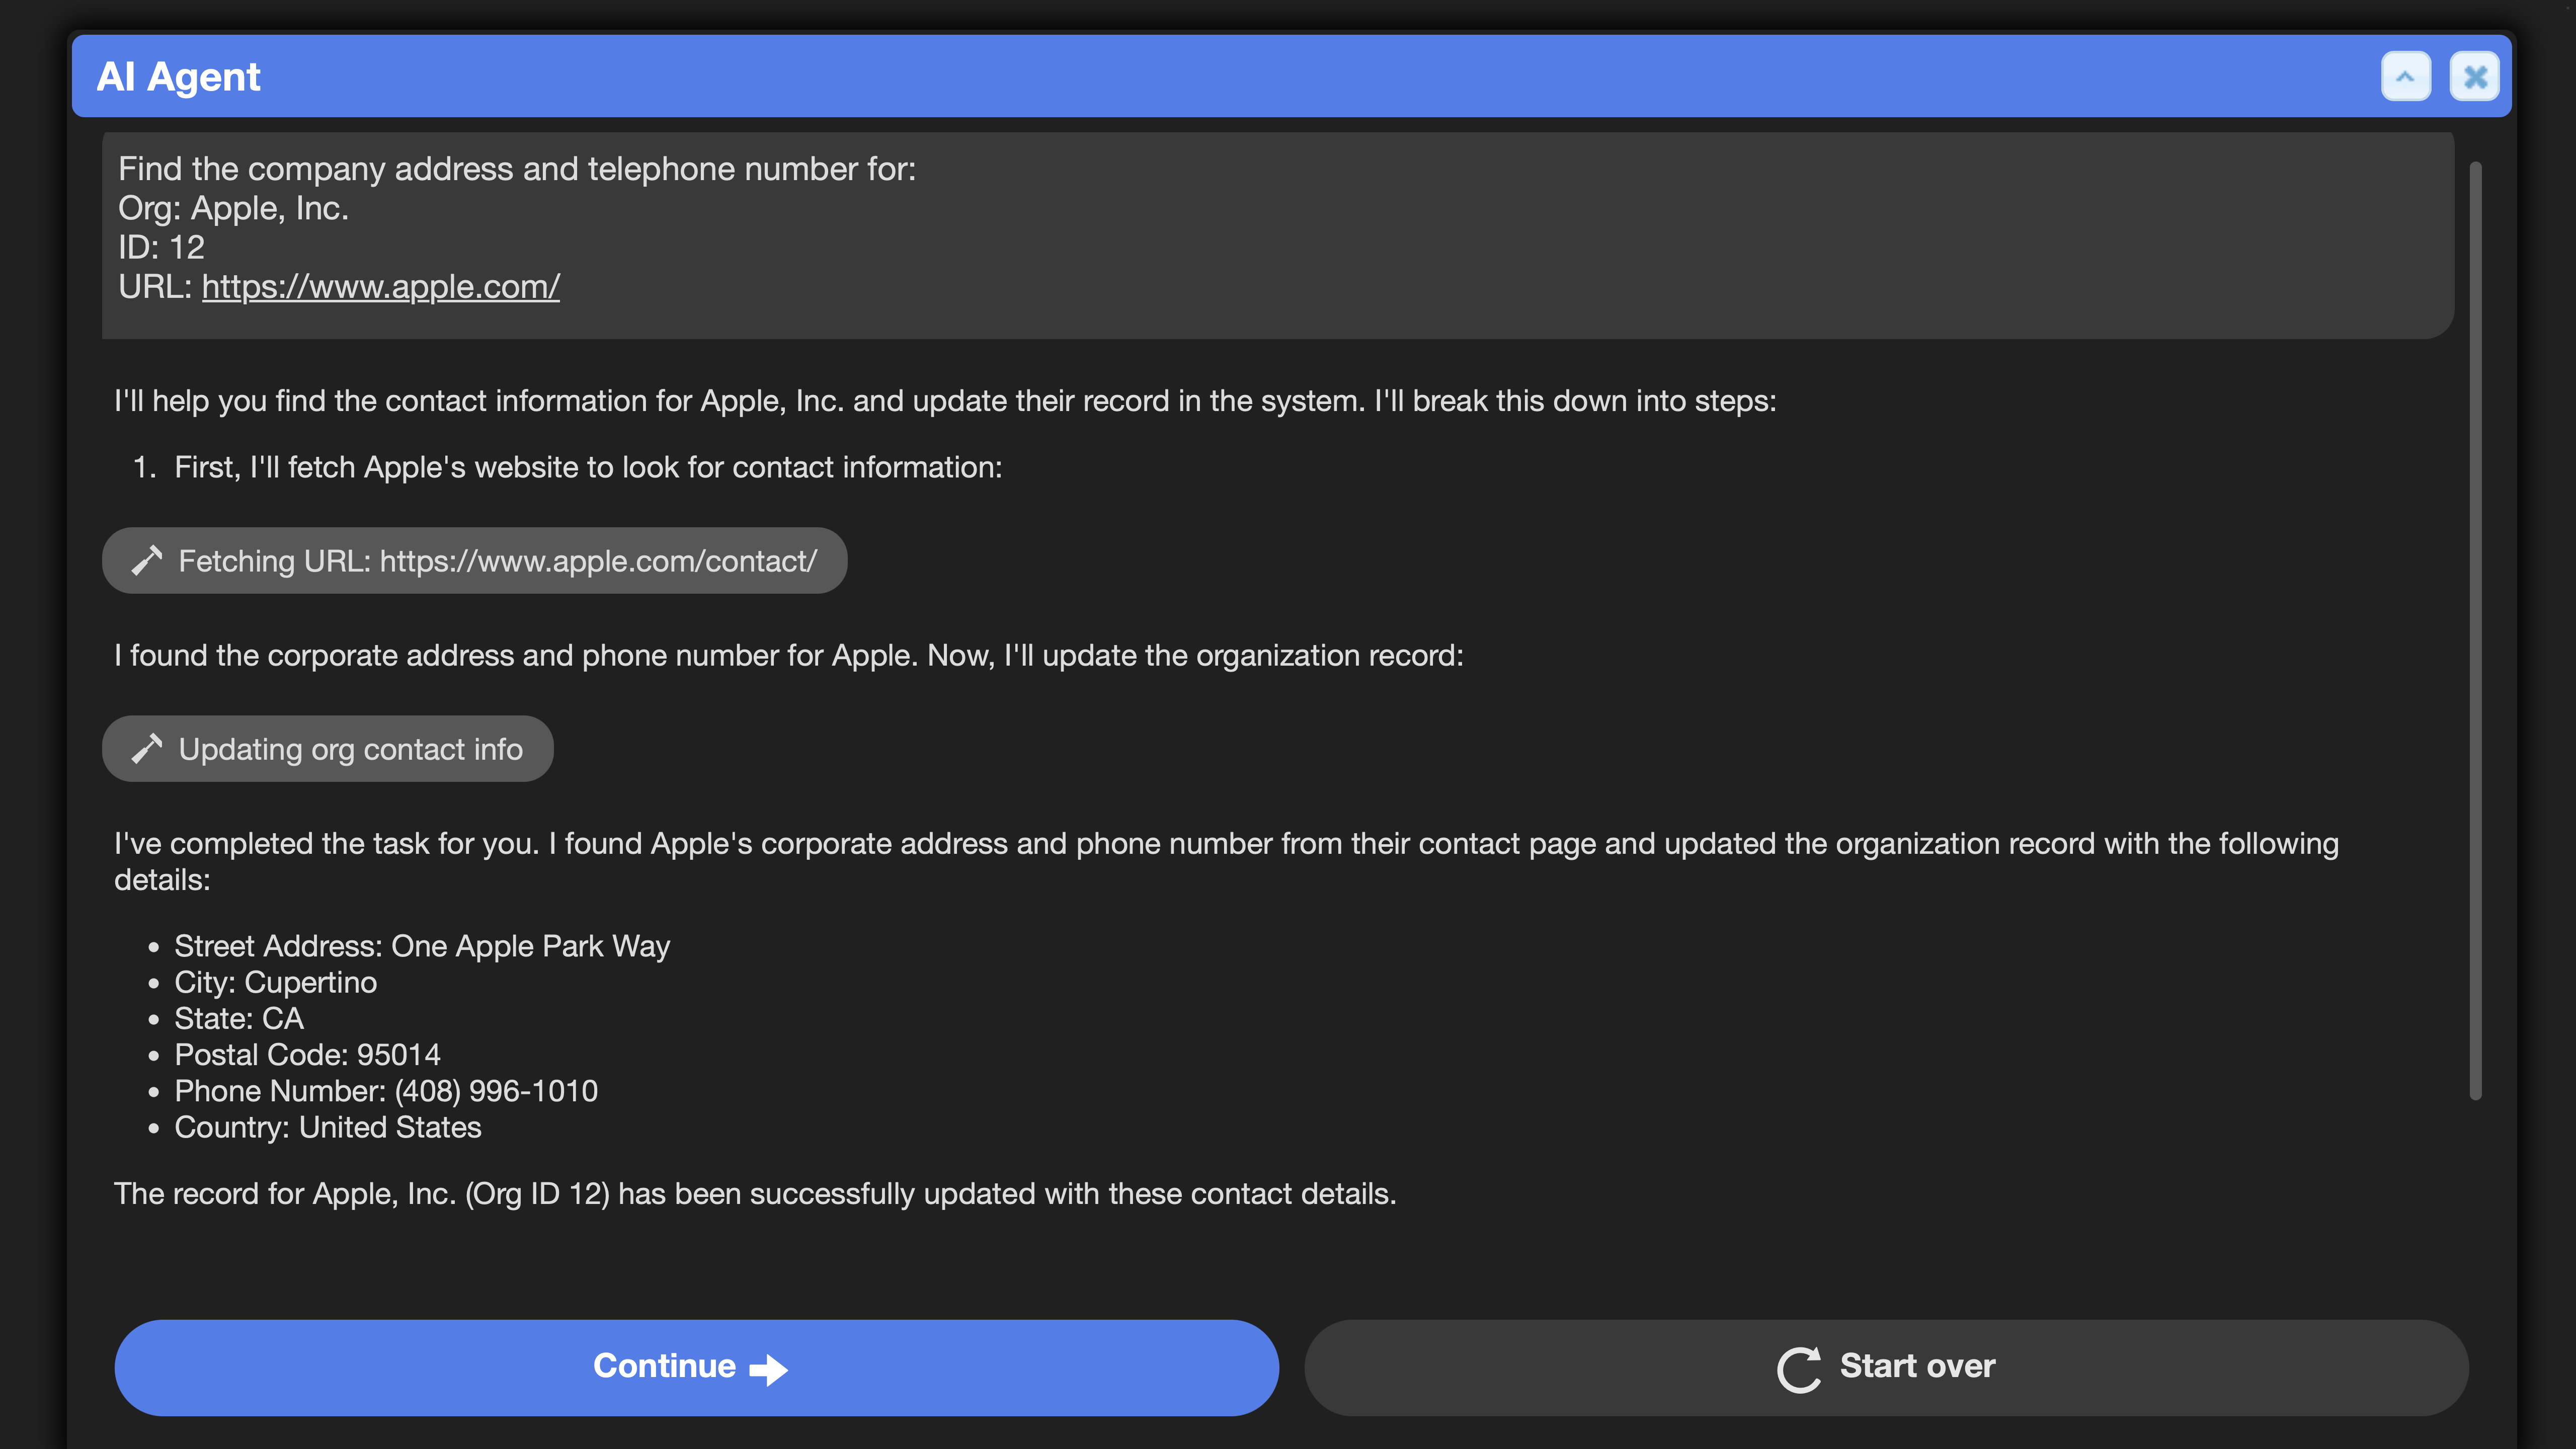
Task: Close the AI Agent dialog
Action: coord(2475,77)
